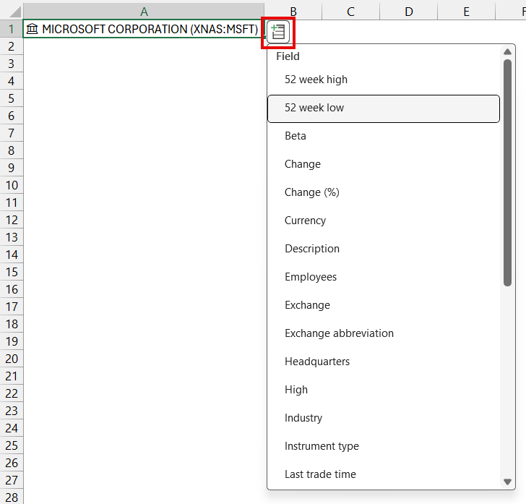Choose the 52 week low field

384,108
